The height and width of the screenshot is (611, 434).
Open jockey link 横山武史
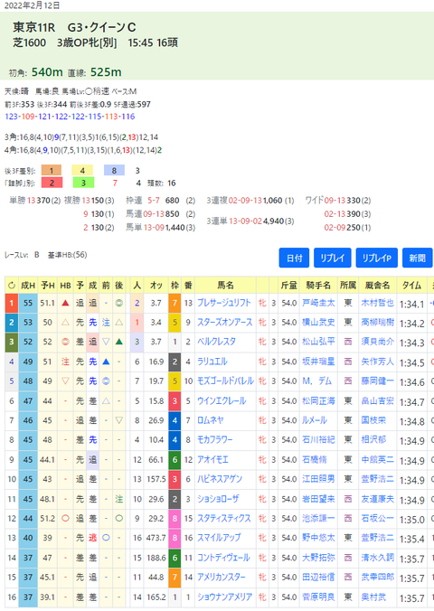[318, 323]
